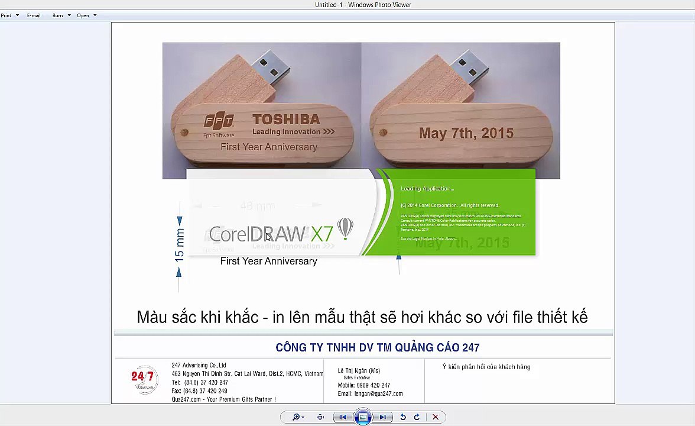
Task: Delete the image with red X
Action: [435, 417]
